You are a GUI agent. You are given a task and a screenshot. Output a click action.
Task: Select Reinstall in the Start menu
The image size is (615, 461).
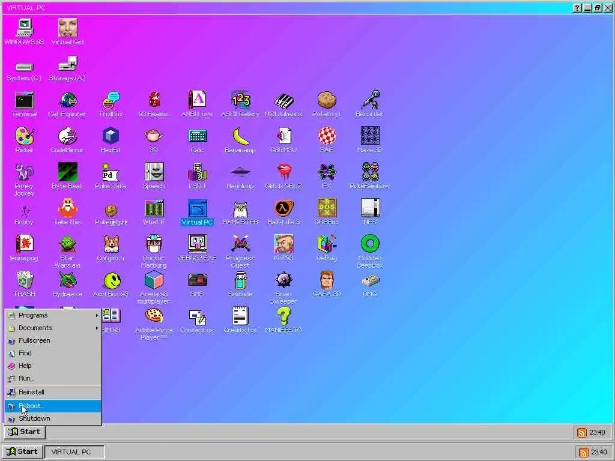[x=53, y=392]
